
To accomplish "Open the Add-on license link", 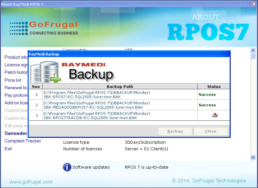I will 16,103.
